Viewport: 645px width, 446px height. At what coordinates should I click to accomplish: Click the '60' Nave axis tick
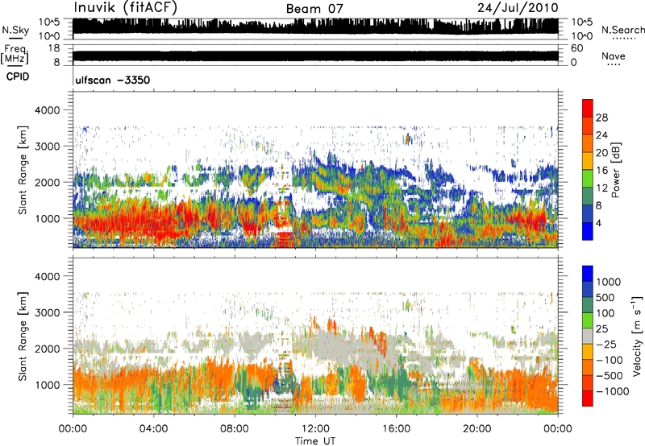click(576, 48)
